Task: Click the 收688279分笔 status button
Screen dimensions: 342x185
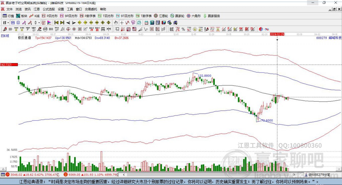Action: coord(317,175)
